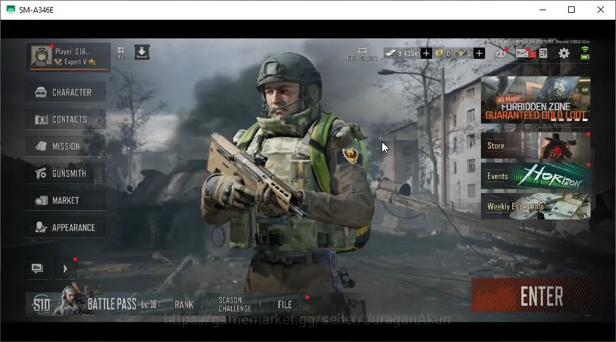Open the mail inbox icon

pyautogui.click(x=522, y=53)
